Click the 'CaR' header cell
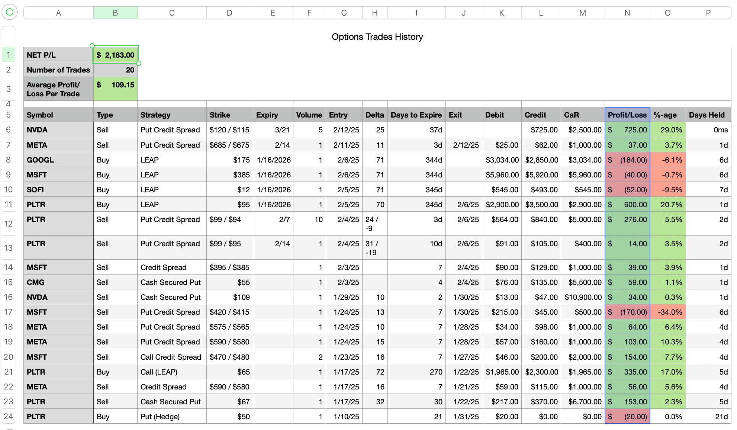This screenshot has width=737, height=430. click(583, 115)
